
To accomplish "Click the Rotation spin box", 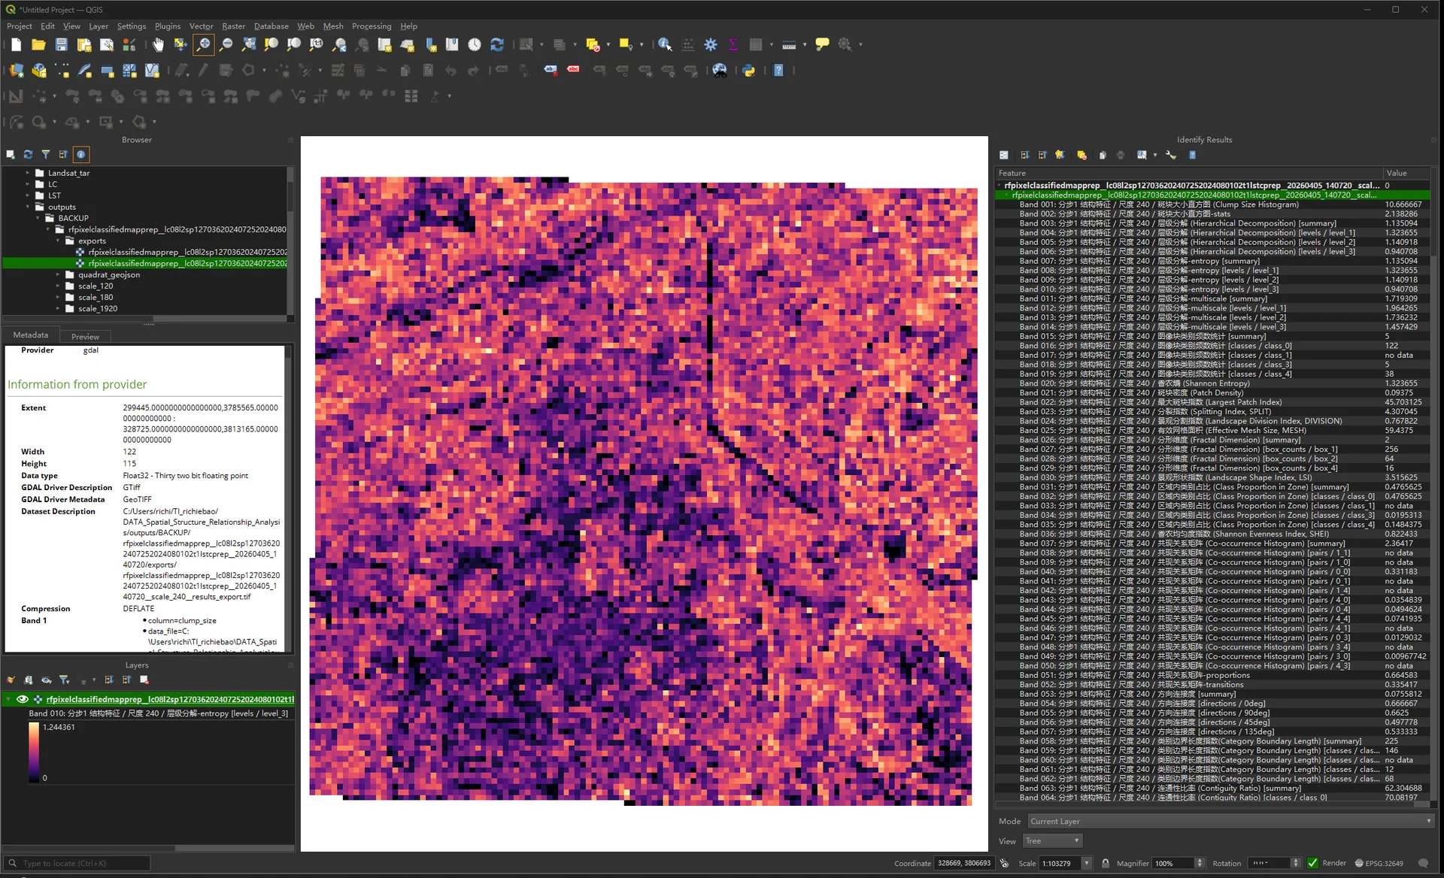I will [1273, 863].
